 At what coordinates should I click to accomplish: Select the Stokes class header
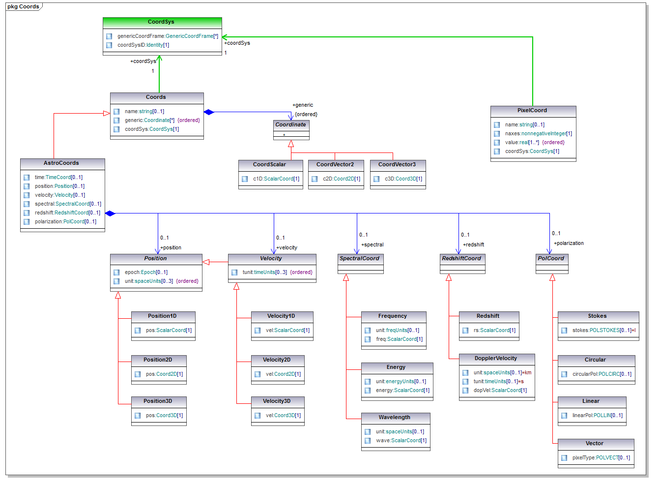pyautogui.click(x=598, y=316)
